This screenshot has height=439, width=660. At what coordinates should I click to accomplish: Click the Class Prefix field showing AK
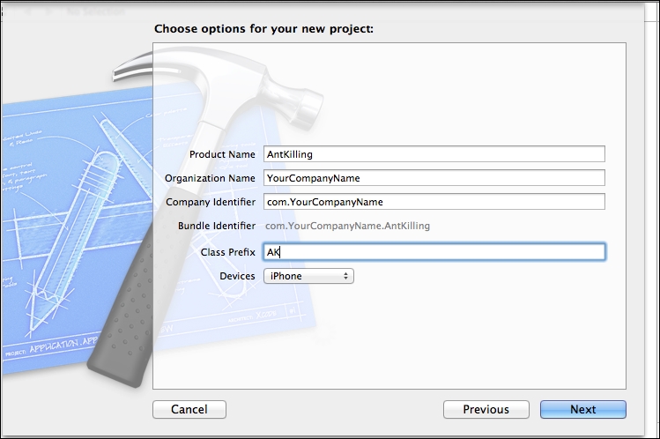click(434, 252)
